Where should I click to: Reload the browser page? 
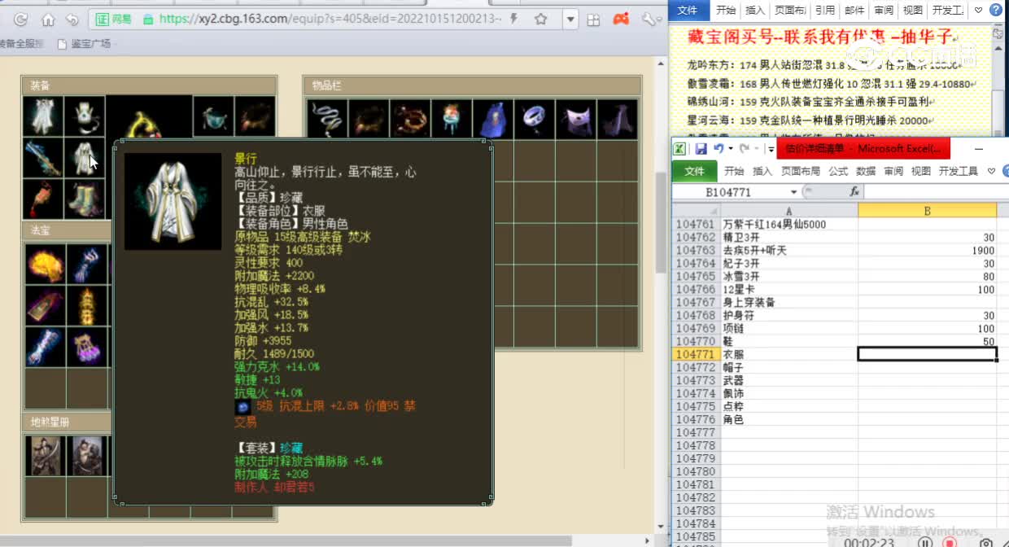21,20
